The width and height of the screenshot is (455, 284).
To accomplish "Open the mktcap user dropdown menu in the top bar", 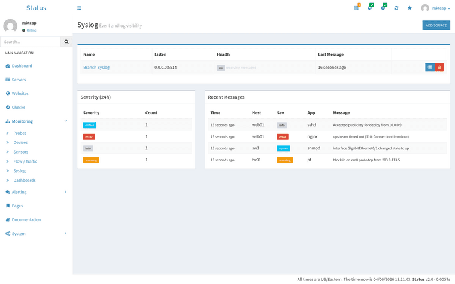I will tap(436, 8).
